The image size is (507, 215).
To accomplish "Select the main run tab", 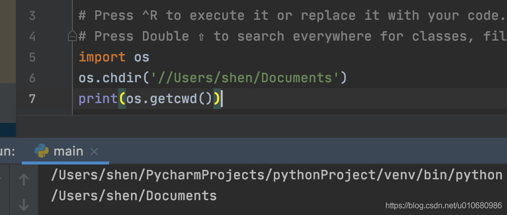I will pos(68,151).
